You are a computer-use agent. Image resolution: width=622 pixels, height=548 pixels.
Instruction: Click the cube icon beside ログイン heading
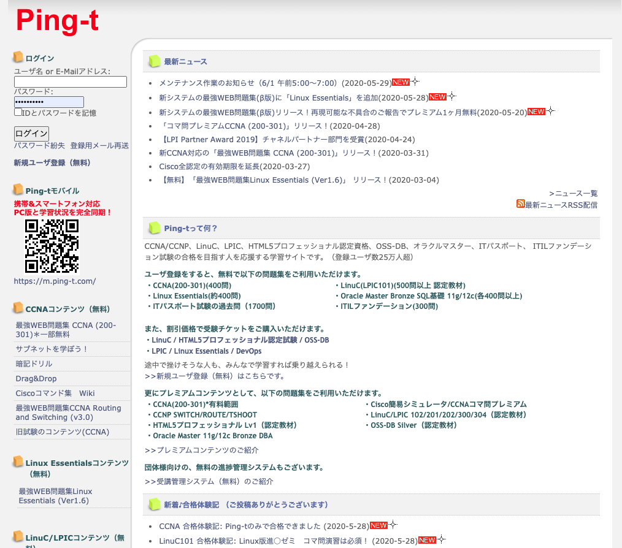(18, 57)
